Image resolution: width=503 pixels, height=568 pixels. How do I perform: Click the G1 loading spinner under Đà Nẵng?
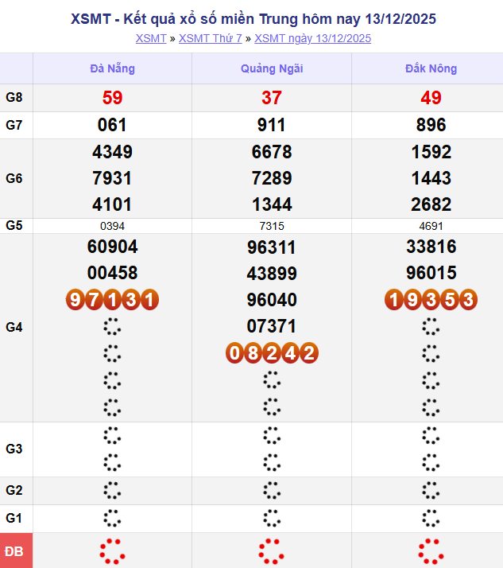coord(112,519)
